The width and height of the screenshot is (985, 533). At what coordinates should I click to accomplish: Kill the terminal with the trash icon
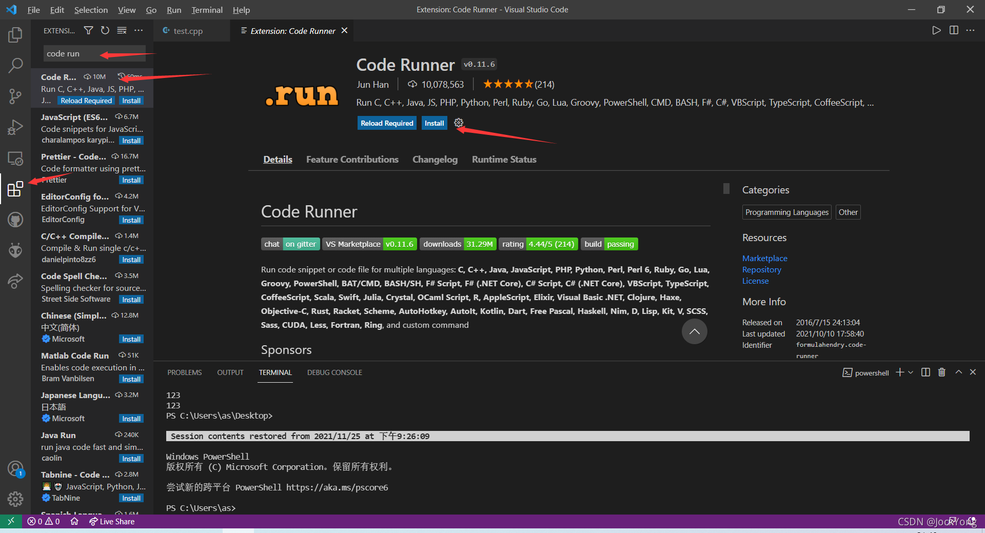pyautogui.click(x=941, y=372)
